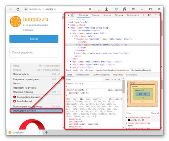Click the body breadcrumb in DevTools
The width and height of the screenshot is (169, 141).
75,70
